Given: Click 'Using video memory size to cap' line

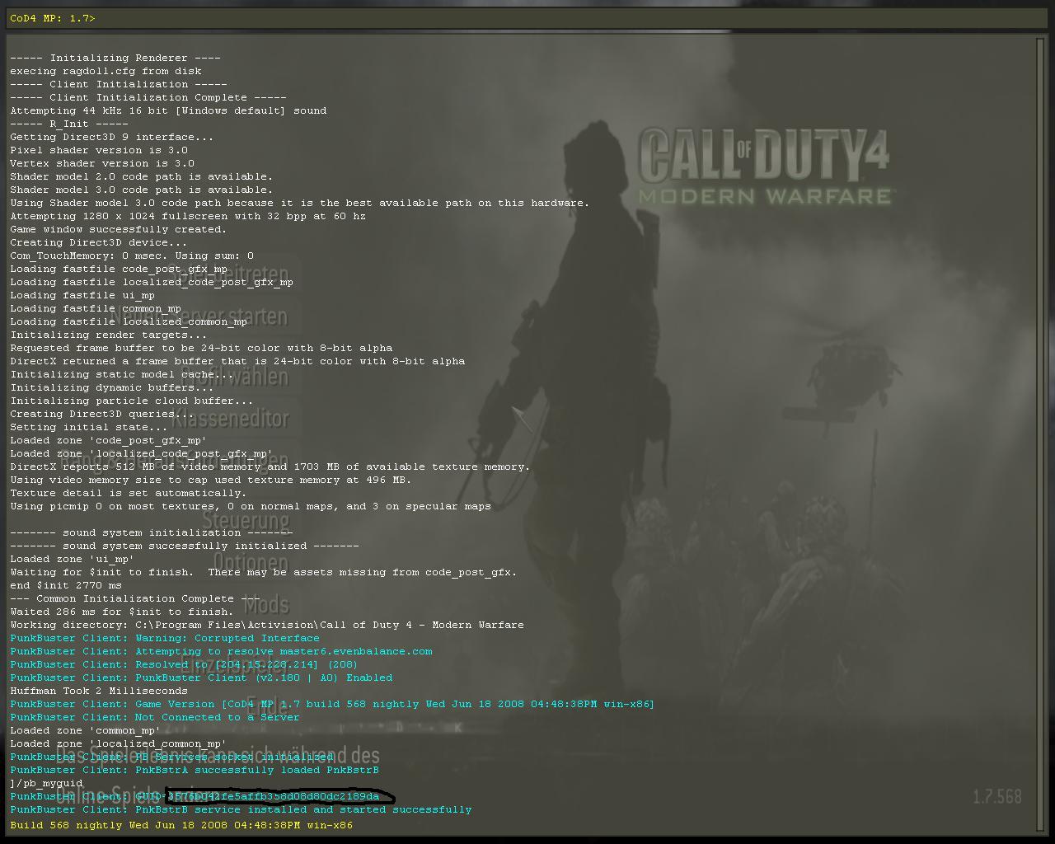Looking at the screenshot, I should click(211, 480).
